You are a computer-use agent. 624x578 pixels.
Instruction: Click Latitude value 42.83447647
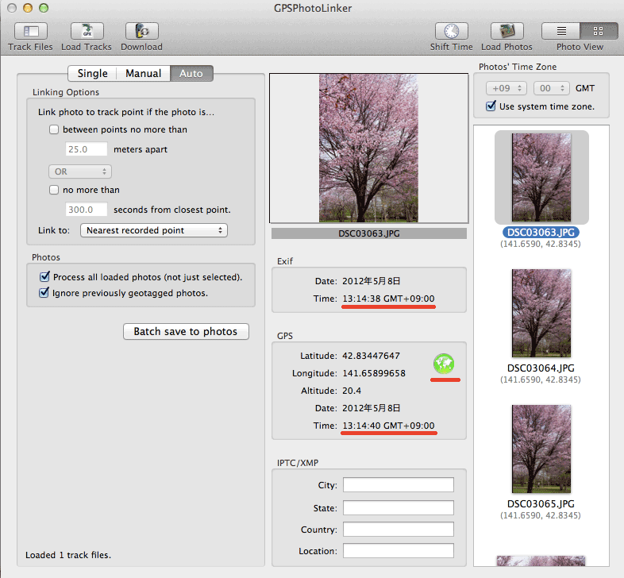(x=371, y=356)
